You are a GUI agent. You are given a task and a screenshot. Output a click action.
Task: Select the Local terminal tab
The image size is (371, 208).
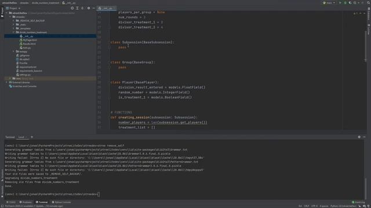point(21,137)
